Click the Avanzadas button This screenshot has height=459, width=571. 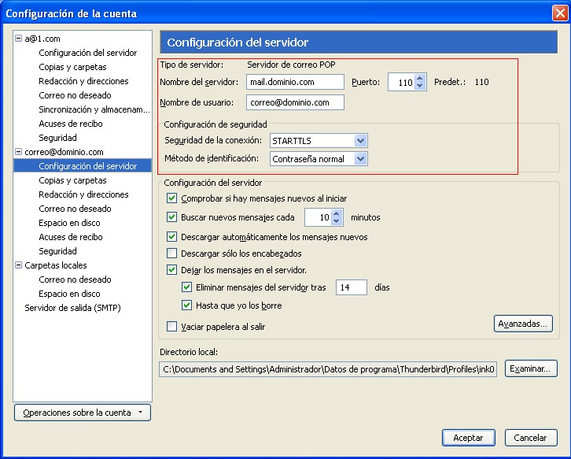524,324
